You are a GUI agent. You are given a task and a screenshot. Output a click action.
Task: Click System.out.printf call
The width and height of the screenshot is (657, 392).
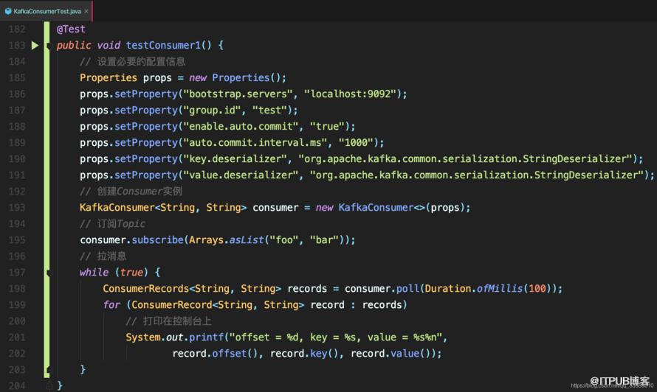click(174, 337)
